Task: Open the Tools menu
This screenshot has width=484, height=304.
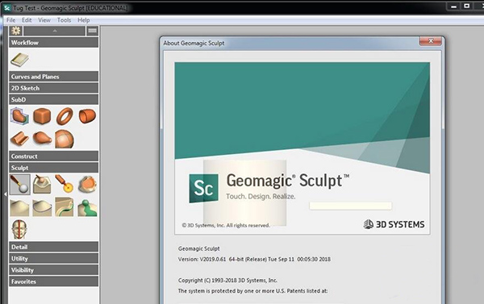Action: (64, 20)
